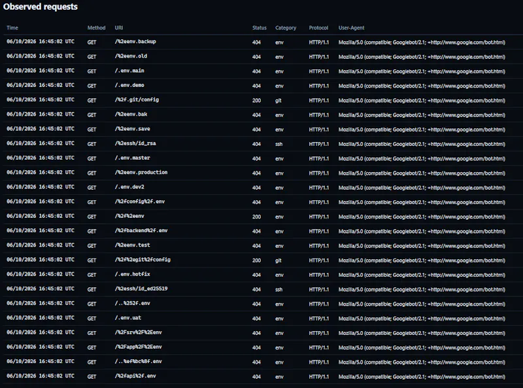Click timestamp in the /%2eenv.backup row

coord(41,41)
